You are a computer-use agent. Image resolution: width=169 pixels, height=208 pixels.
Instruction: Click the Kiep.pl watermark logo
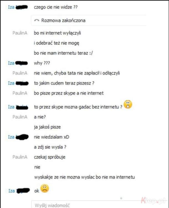(x=153, y=200)
